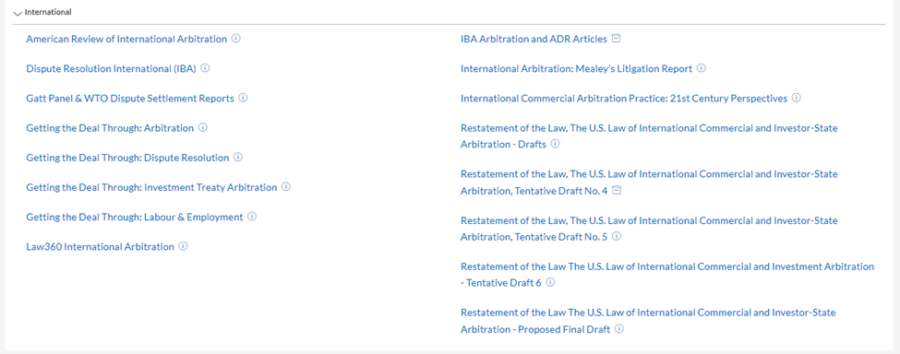Click info icon beside Investment Treaty Arbitration
Image resolution: width=900 pixels, height=354 pixels.
286,187
